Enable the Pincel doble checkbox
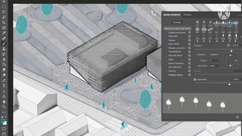 166,44
